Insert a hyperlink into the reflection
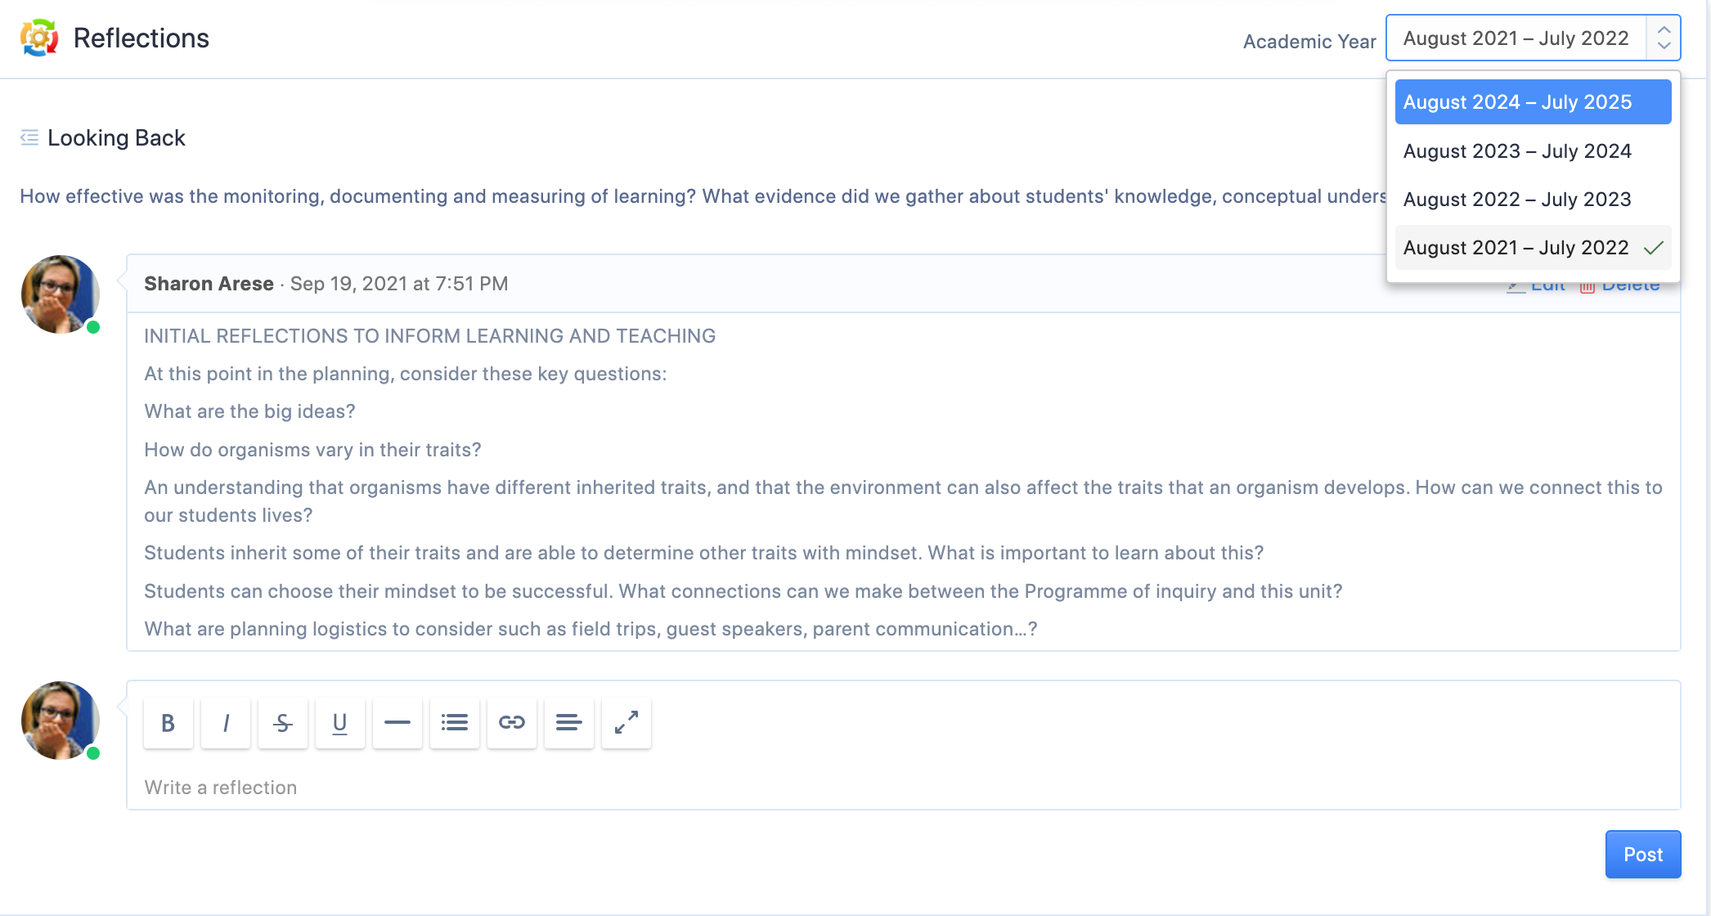The image size is (1711, 916). 511,722
